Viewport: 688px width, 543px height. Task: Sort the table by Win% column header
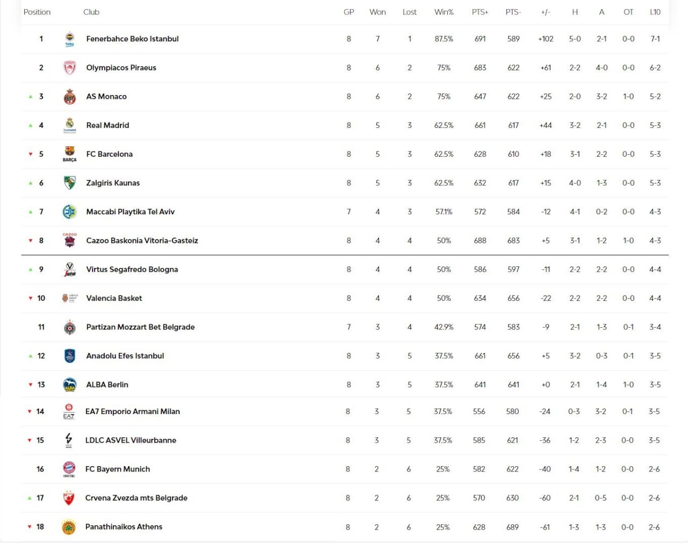click(443, 12)
